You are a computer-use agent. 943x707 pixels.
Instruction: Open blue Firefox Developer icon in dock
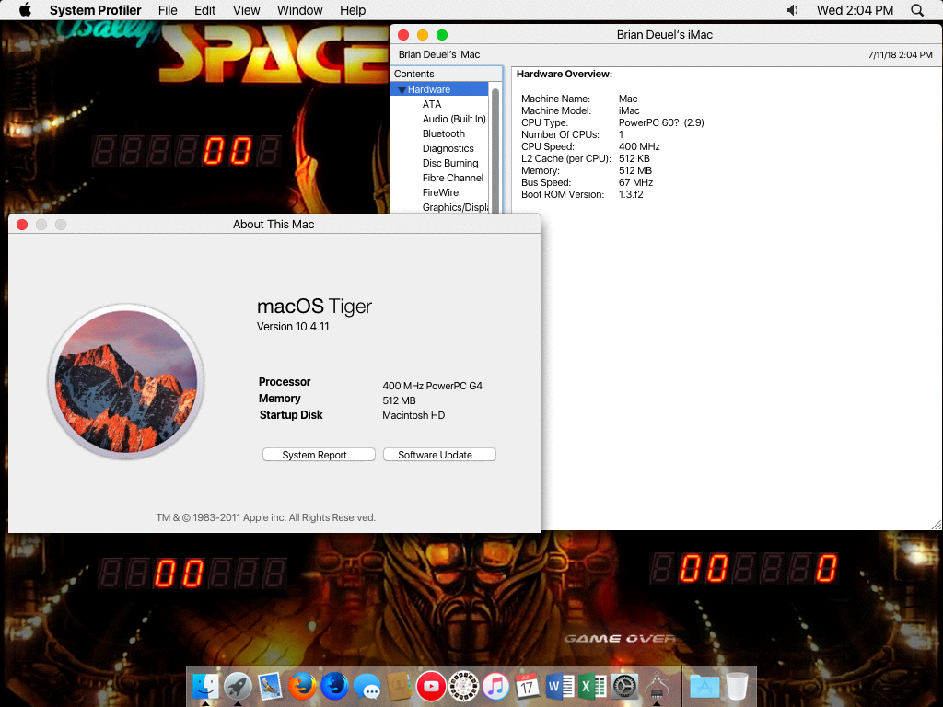pyautogui.click(x=334, y=686)
